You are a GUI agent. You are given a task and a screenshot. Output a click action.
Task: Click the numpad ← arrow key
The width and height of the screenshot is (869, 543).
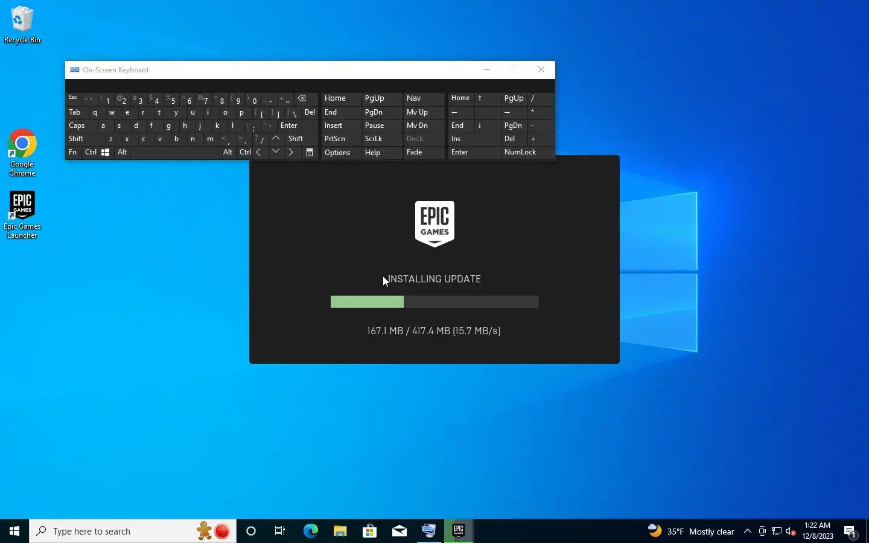tap(461, 112)
